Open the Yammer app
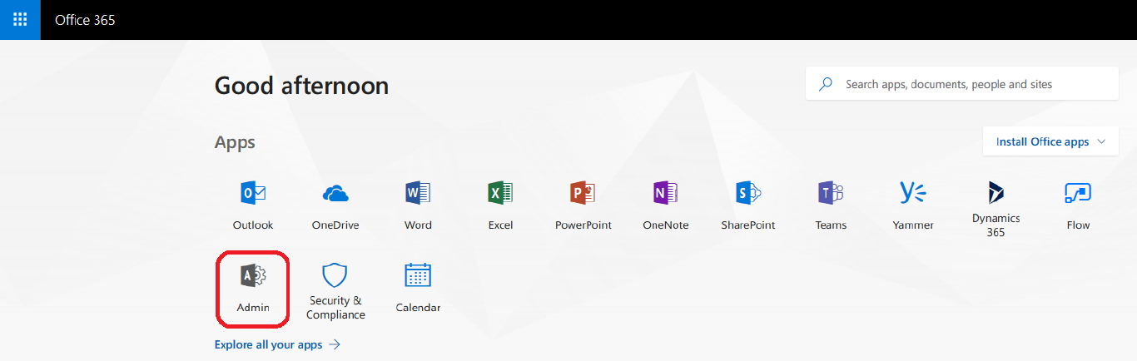This screenshot has width=1137, height=361. (x=913, y=204)
